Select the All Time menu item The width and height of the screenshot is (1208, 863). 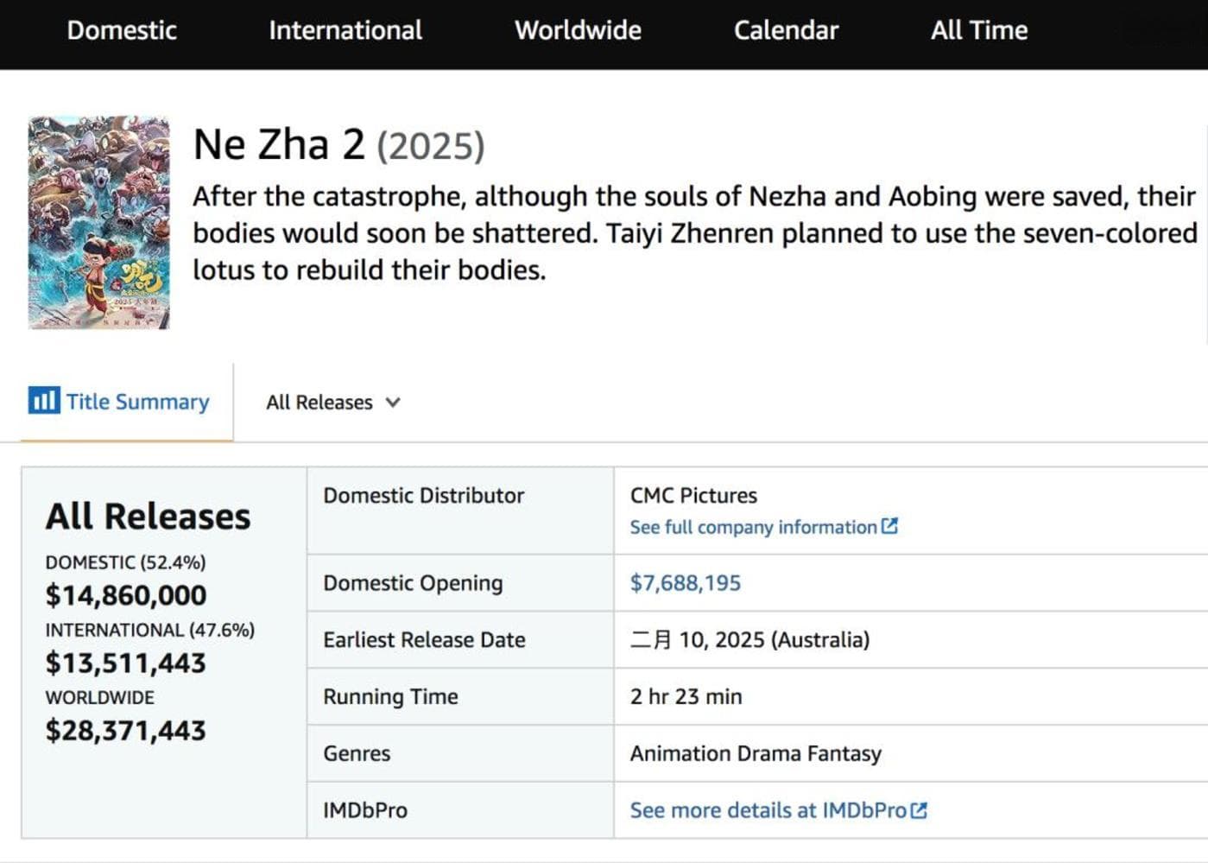click(x=979, y=30)
